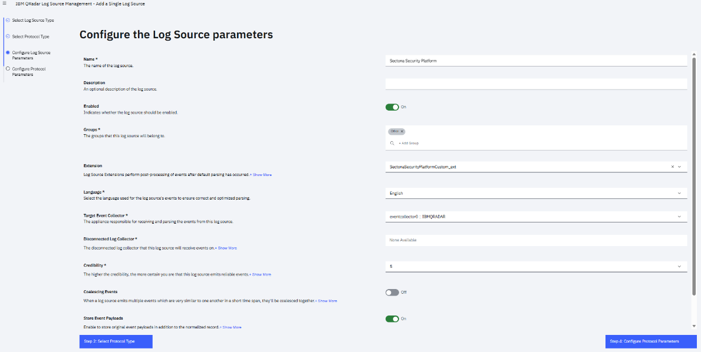Remove the Other group tag with its X icon

click(x=401, y=131)
